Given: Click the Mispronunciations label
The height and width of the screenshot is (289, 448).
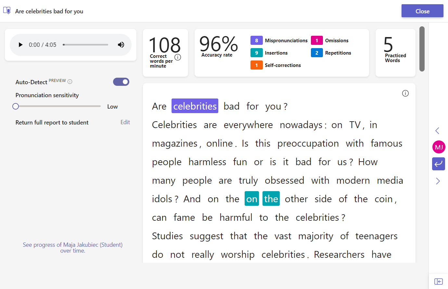Looking at the screenshot, I should pos(286,41).
